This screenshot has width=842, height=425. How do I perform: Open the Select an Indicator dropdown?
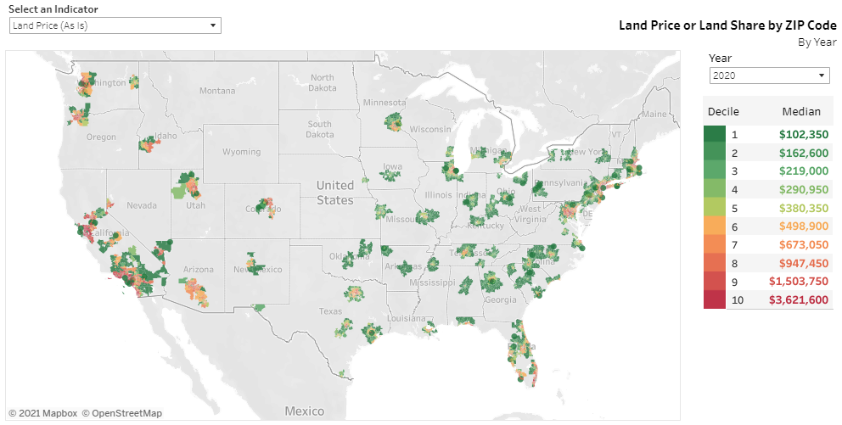115,25
